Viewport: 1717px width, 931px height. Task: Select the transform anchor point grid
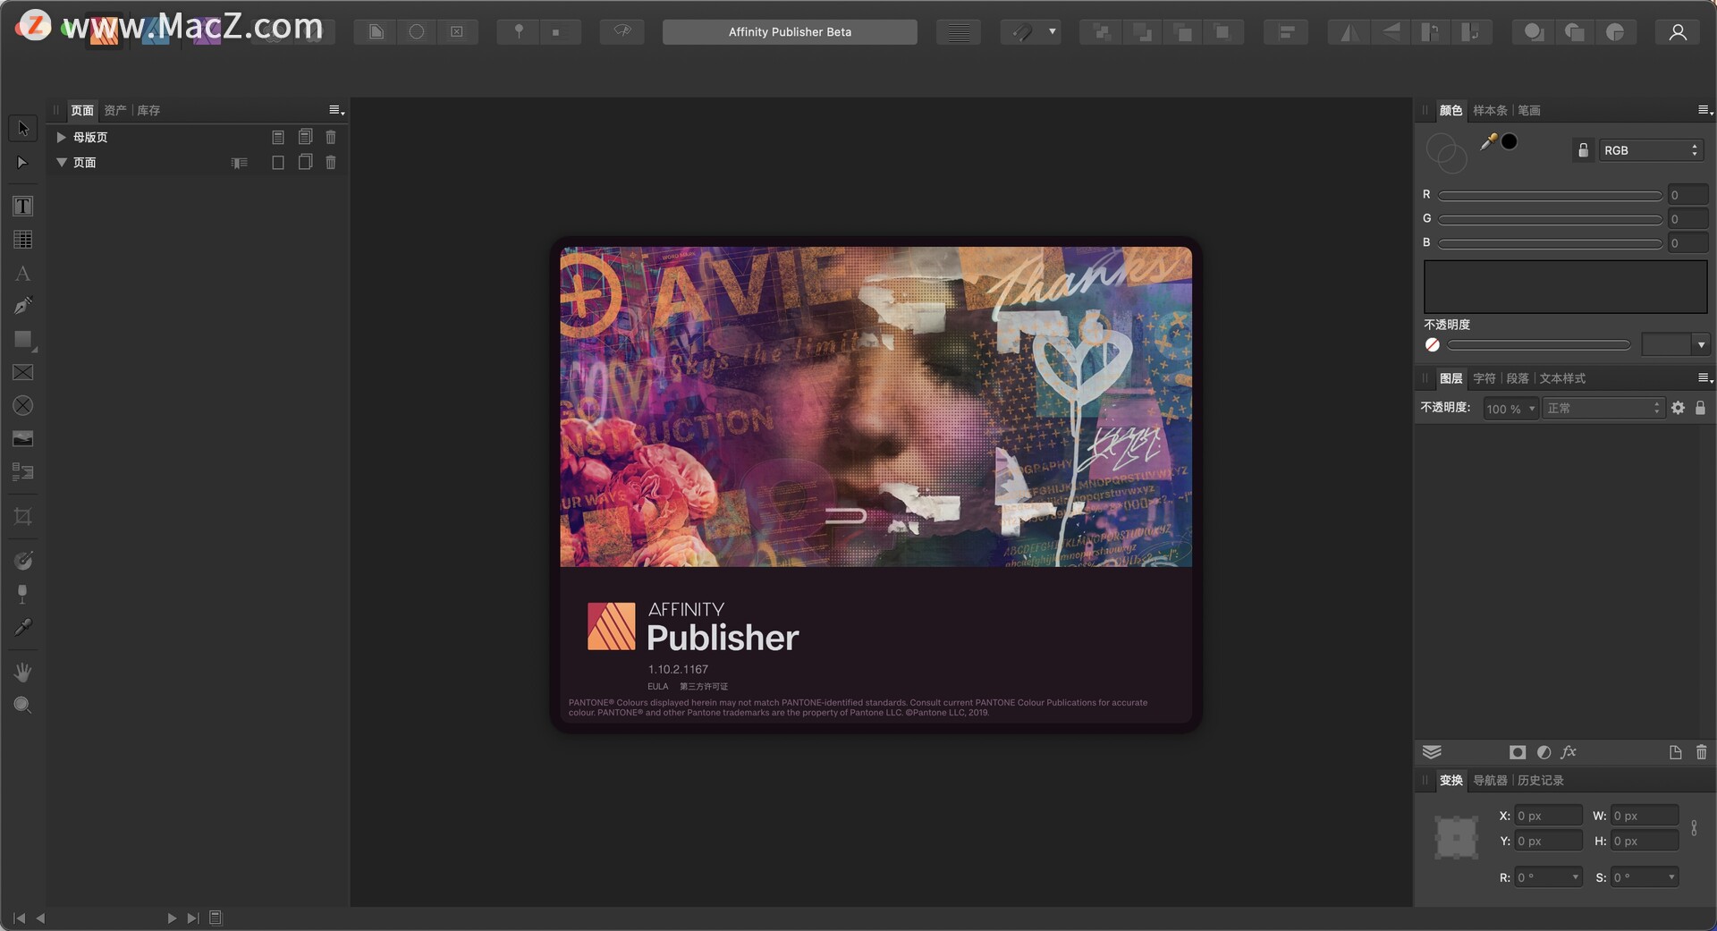(1456, 838)
